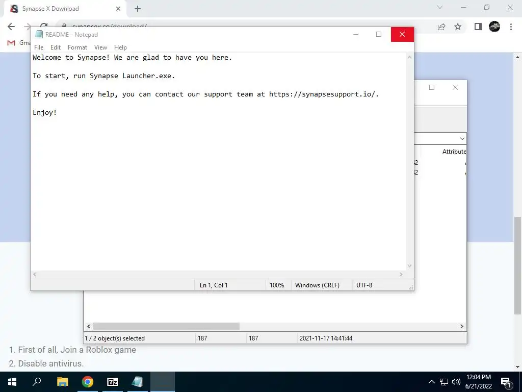Open a new Chrome tab

138,9
